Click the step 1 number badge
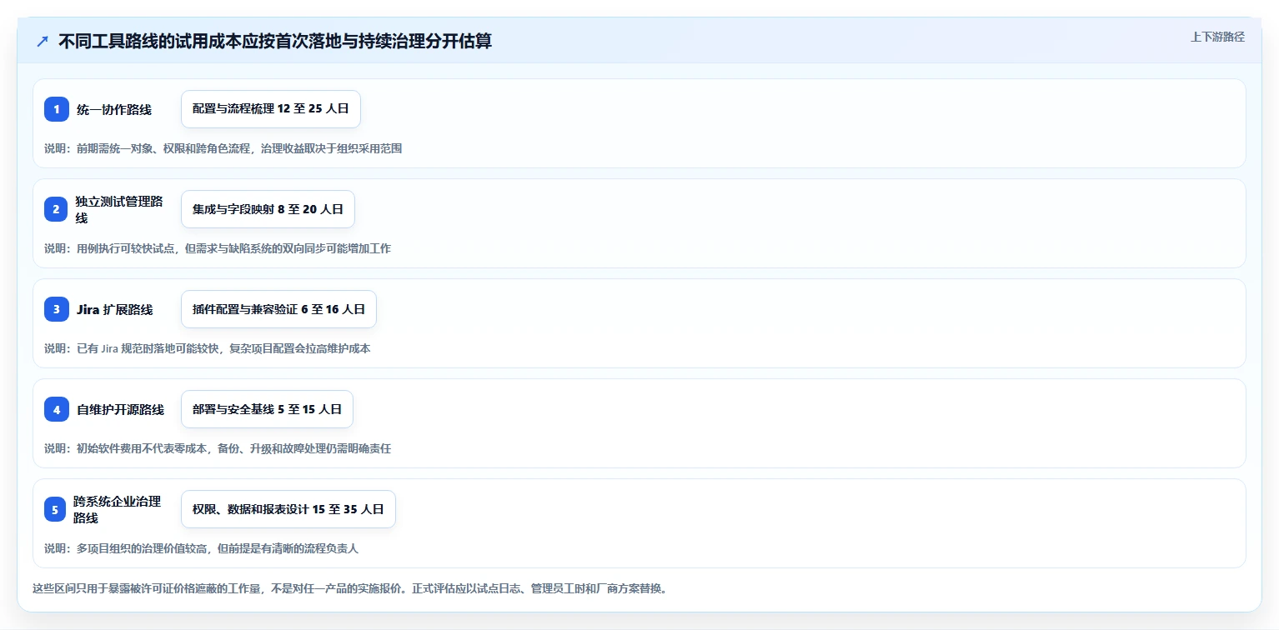This screenshot has width=1279, height=630. (x=56, y=109)
